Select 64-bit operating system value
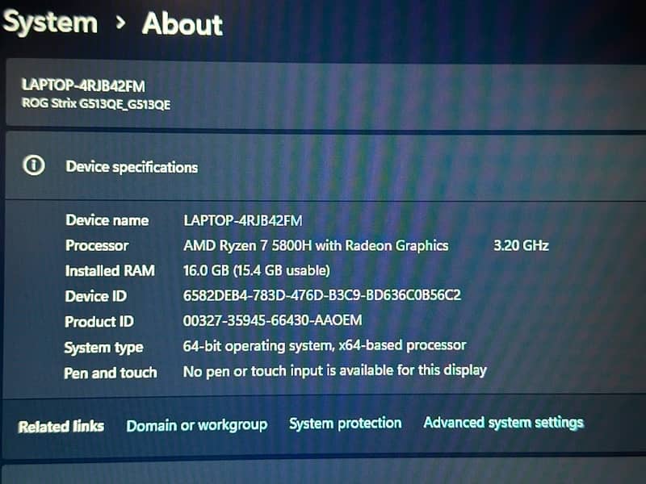Image resolution: width=646 pixels, height=484 pixels. tap(325, 346)
